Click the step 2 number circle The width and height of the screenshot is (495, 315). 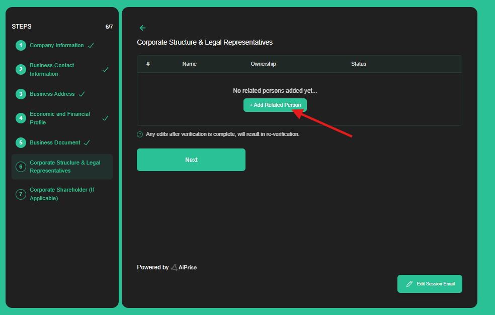[21, 70]
